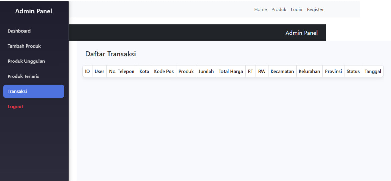Open the Register link in navbar
The image size is (391, 181).
[315, 9]
